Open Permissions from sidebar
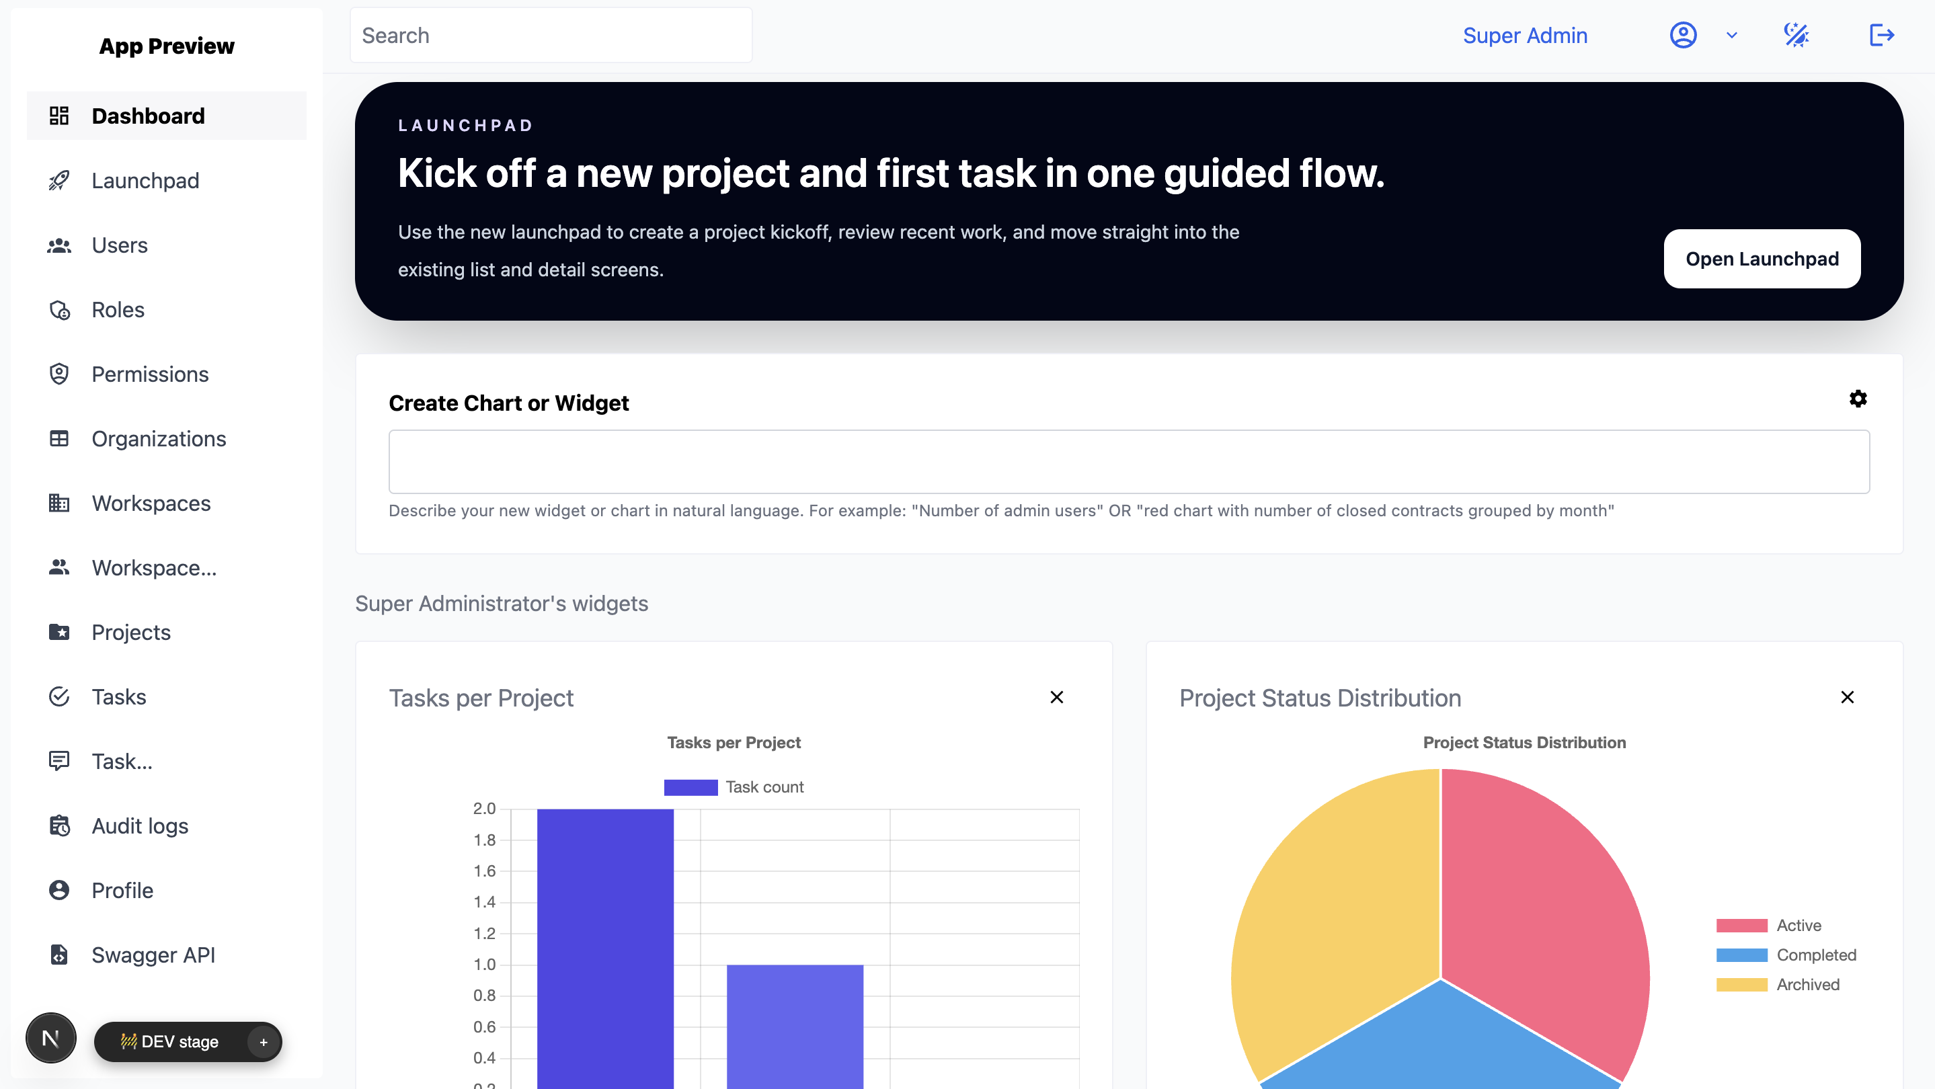This screenshot has width=1935, height=1089. (x=167, y=374)
